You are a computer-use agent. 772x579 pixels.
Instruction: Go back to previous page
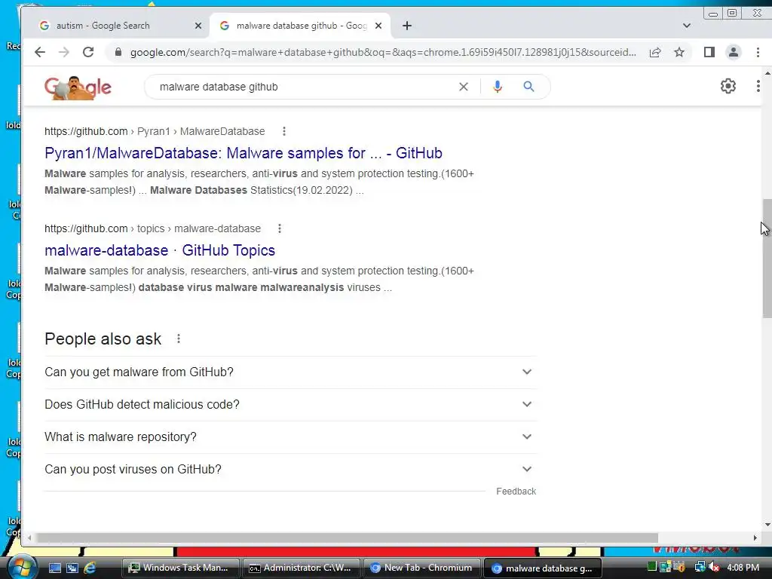click(x=40, y=52)
